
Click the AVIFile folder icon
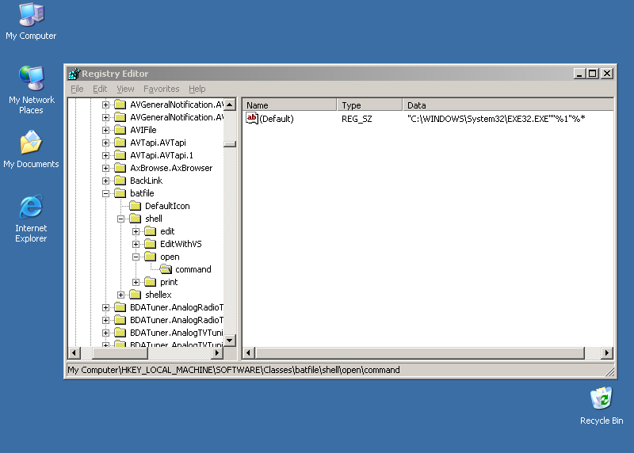point(120,130)
